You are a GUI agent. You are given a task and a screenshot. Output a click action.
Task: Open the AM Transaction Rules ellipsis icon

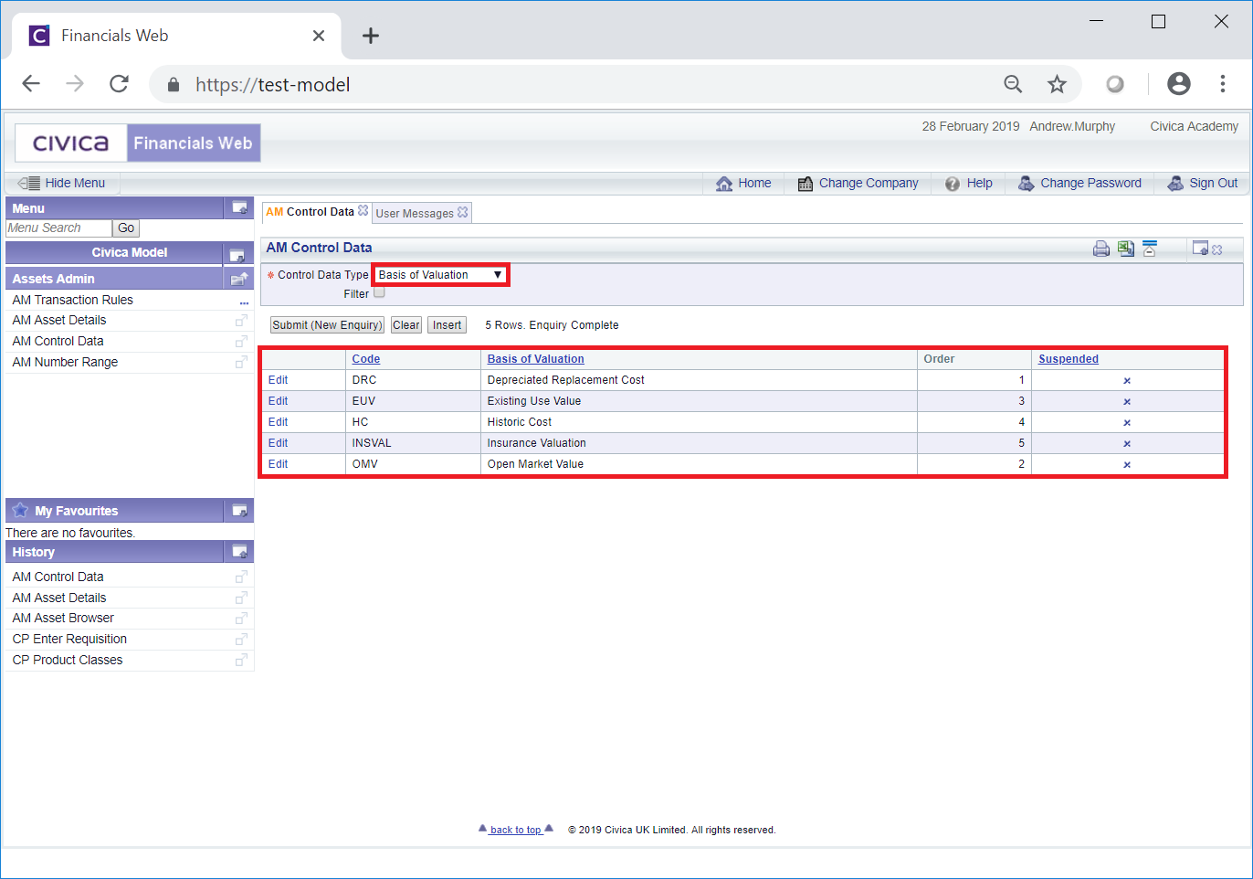(x=244, y=302)
